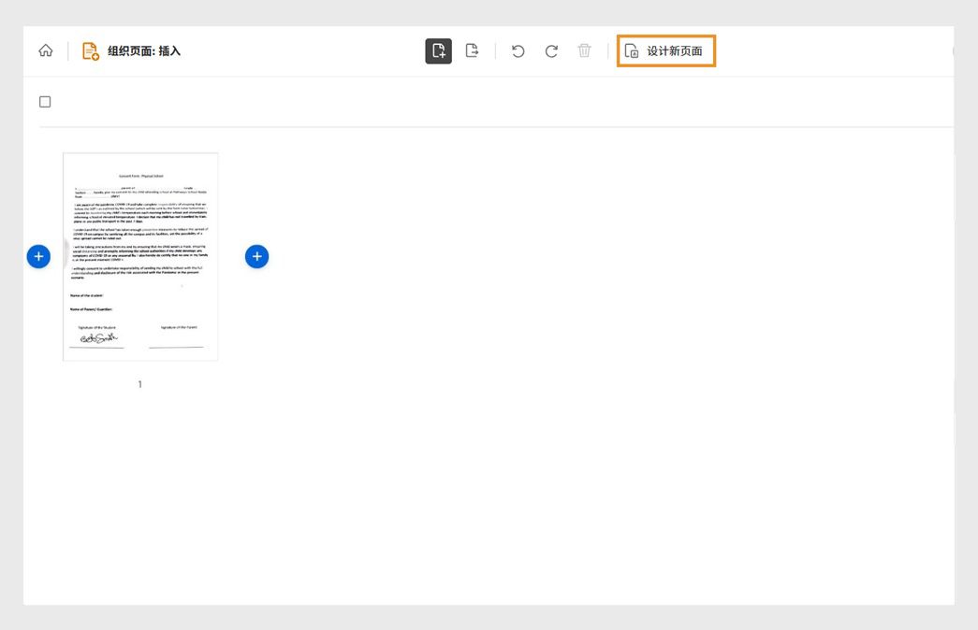The image size is (978, 630).
Task: Click the design new page icon
Action: [x=630, y=51]
